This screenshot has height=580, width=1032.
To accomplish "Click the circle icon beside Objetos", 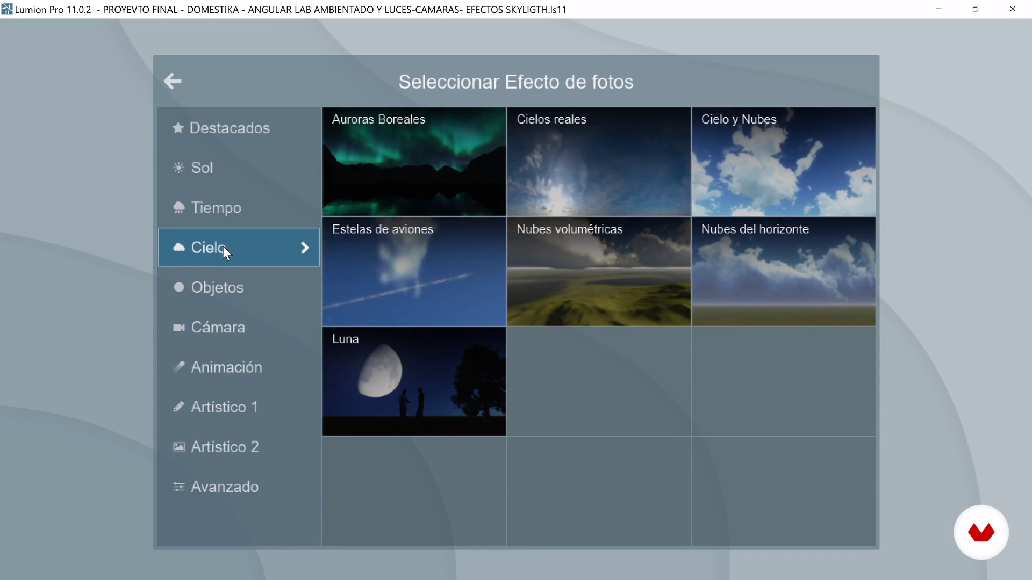I will (x=179, y=287).
